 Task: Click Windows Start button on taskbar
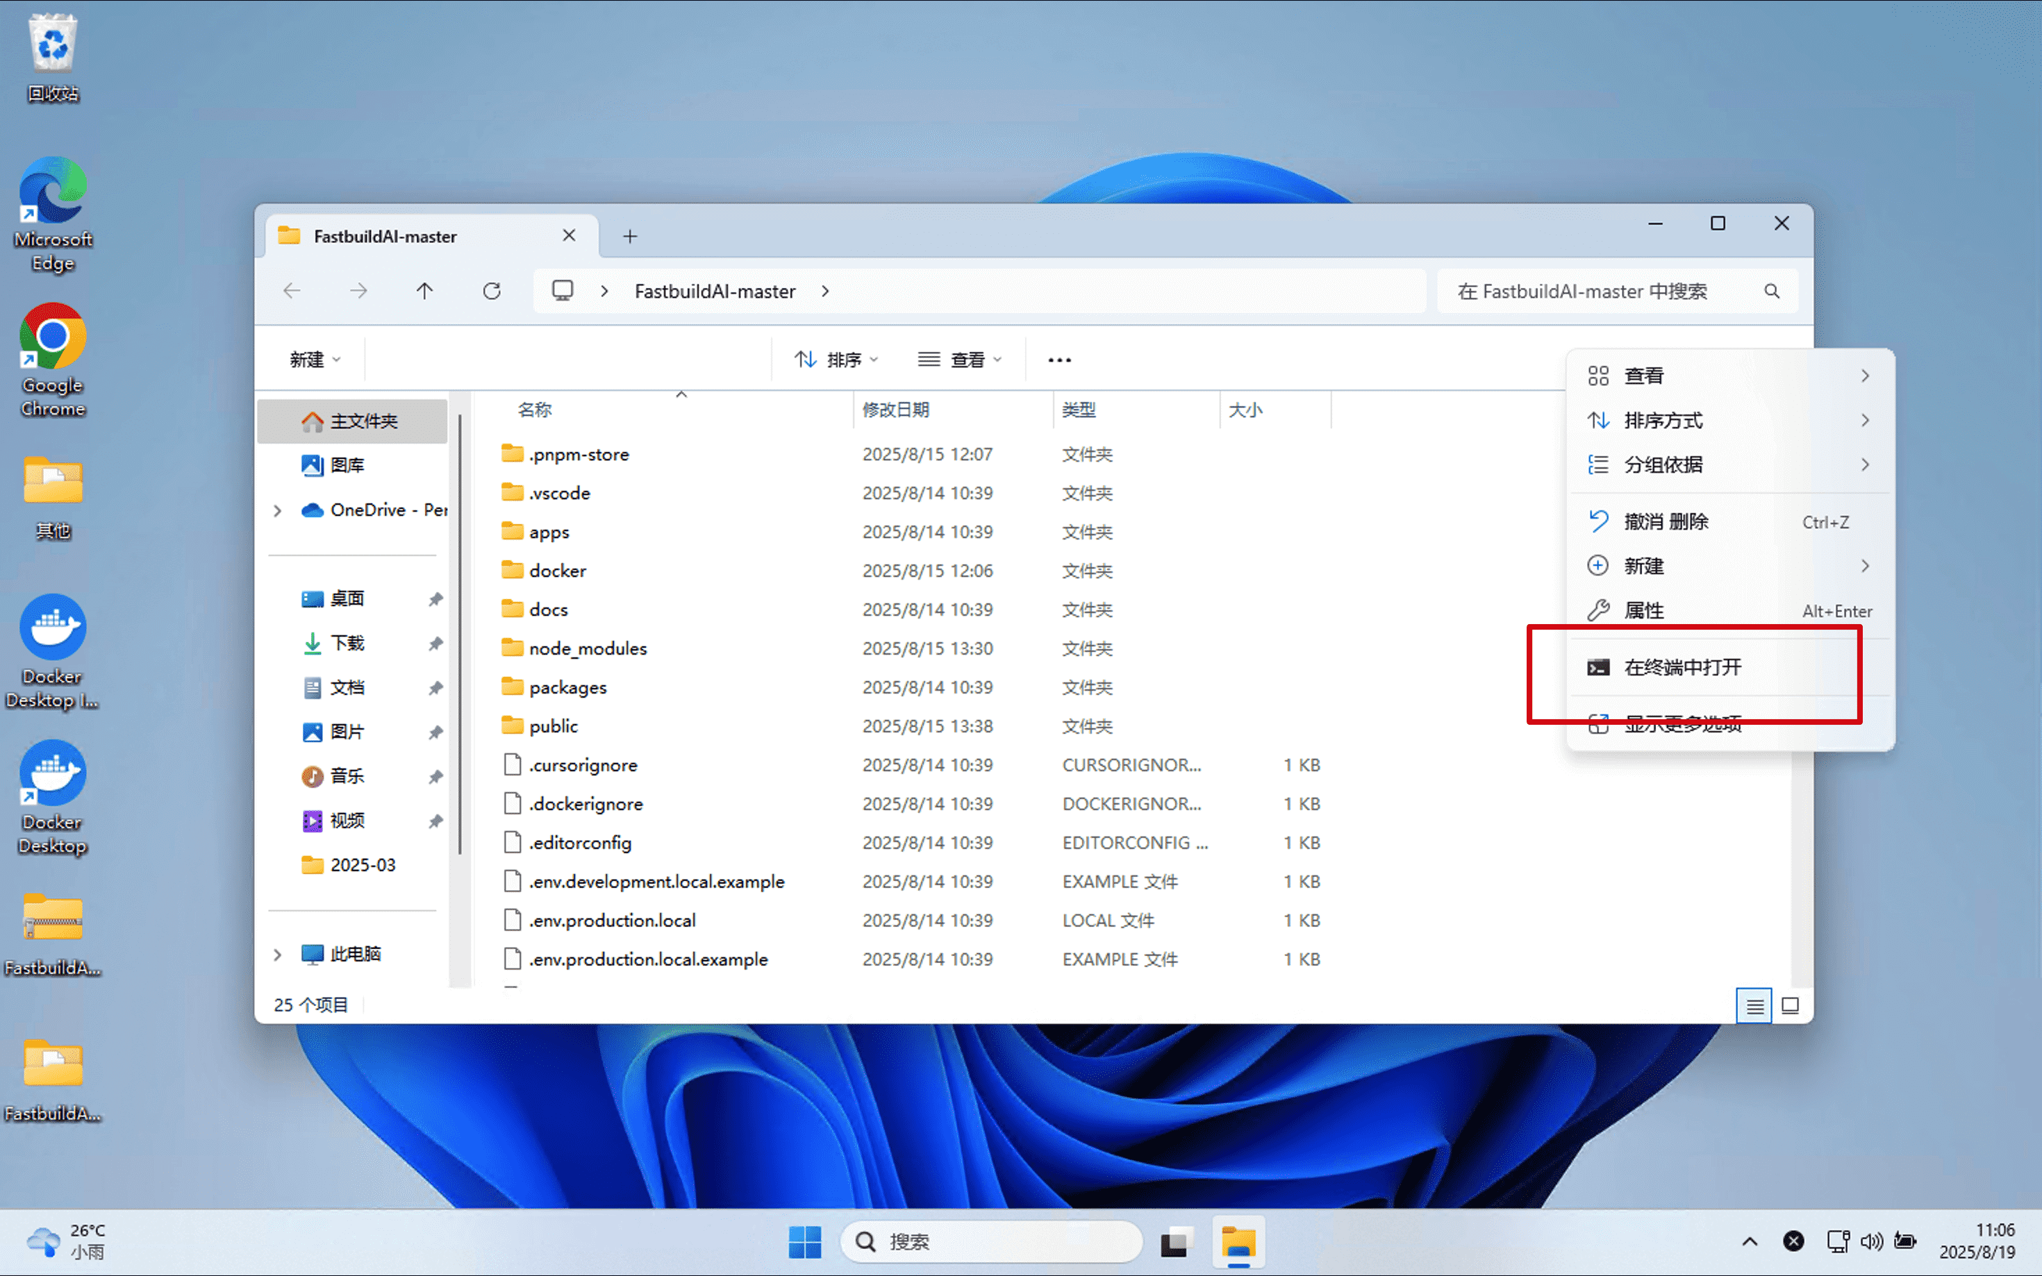pyautogui.click(x=804, y=1241)
